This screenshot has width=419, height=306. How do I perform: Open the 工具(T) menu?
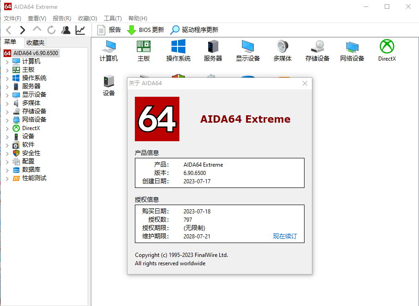(x=113, y=19)
